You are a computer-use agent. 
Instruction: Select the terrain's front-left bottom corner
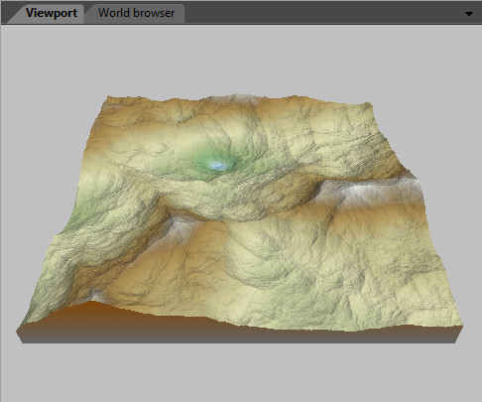(20, 335)
